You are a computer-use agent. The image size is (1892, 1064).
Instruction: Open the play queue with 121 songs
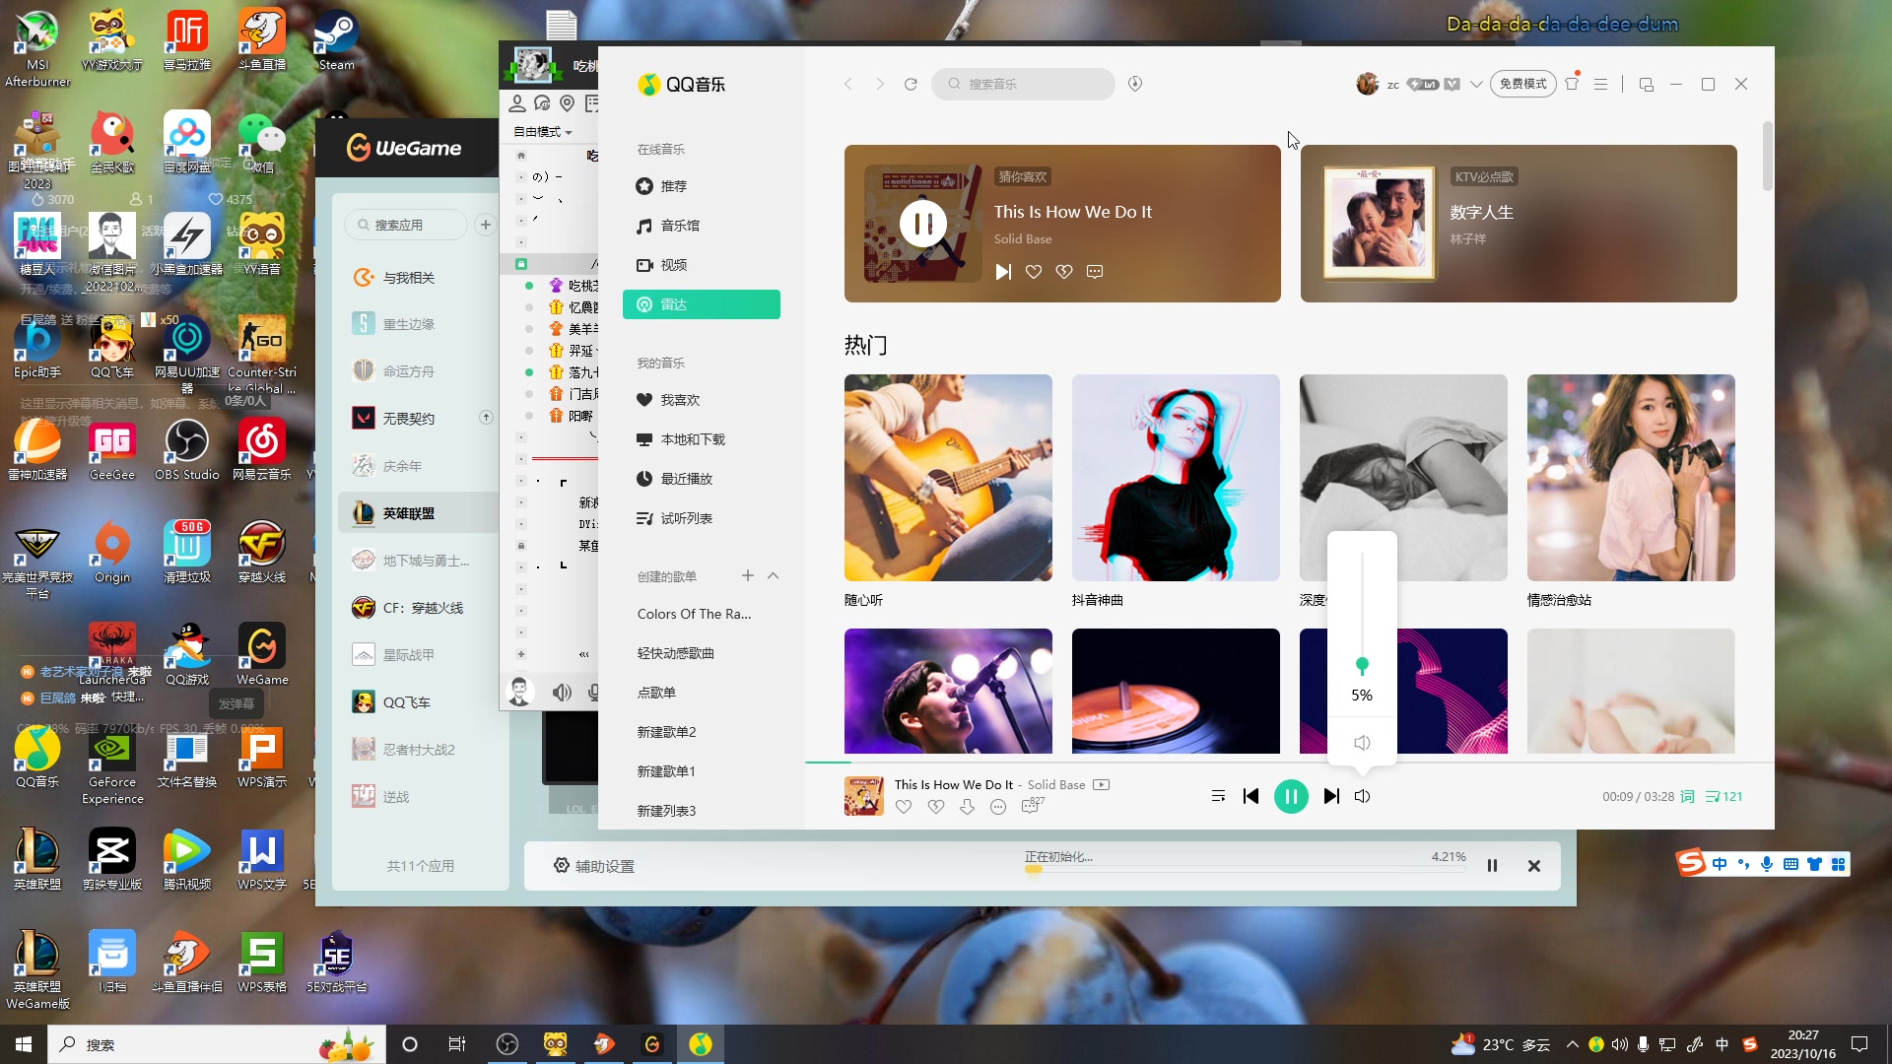[1723, 796]
